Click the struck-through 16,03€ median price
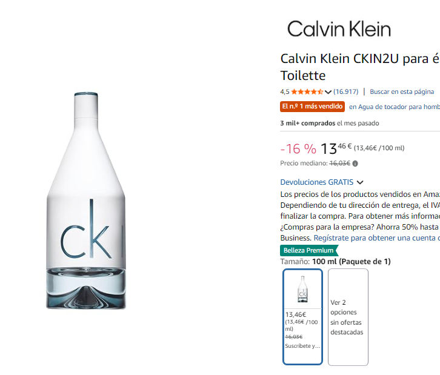The height and width of the screenshot is (375, 440). [339, 164]
